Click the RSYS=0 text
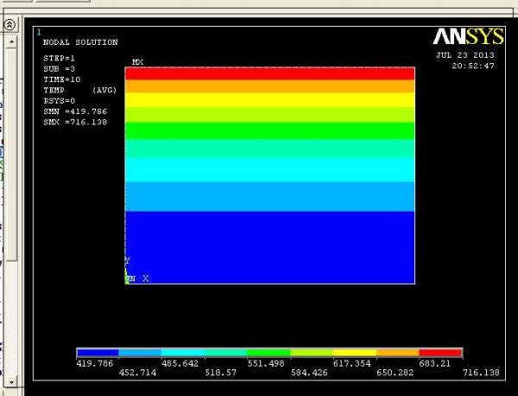The width and height of the screenshot is (518, 396). (x=59, y=101)
